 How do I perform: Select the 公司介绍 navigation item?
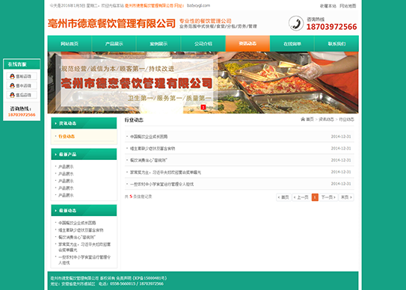pos(203,44)
